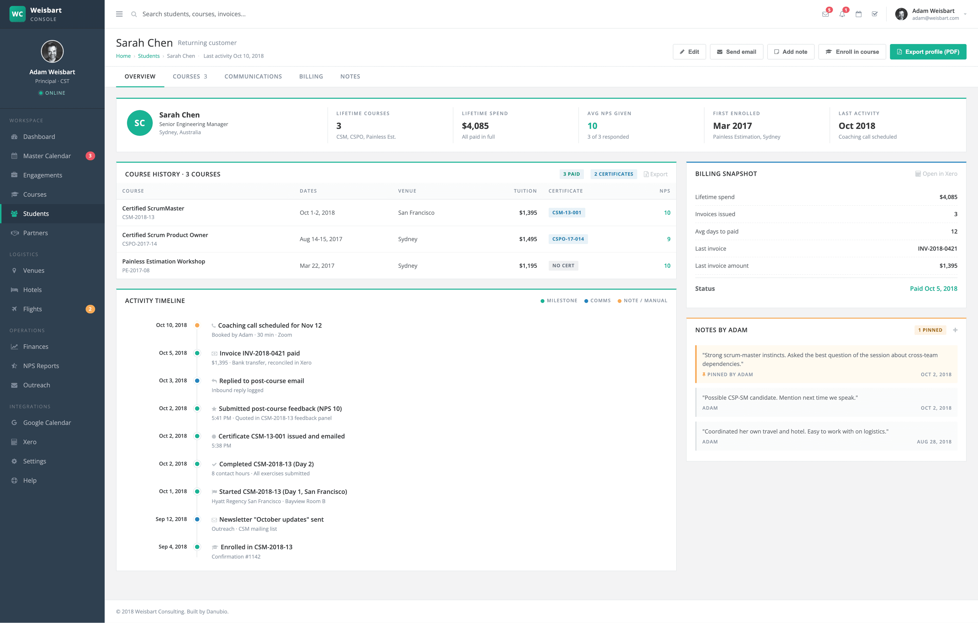The height and width of the screenshot is (623, 978).
Task: Click the Flights plane icon
Action: 14,309
